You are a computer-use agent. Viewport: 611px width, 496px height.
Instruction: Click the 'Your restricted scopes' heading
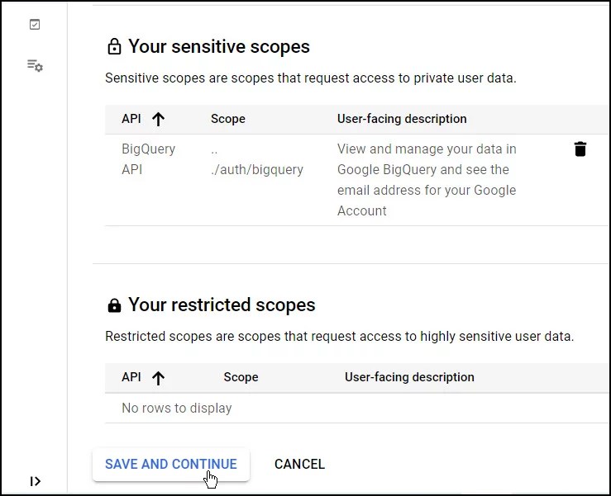[x=222, y=305]
